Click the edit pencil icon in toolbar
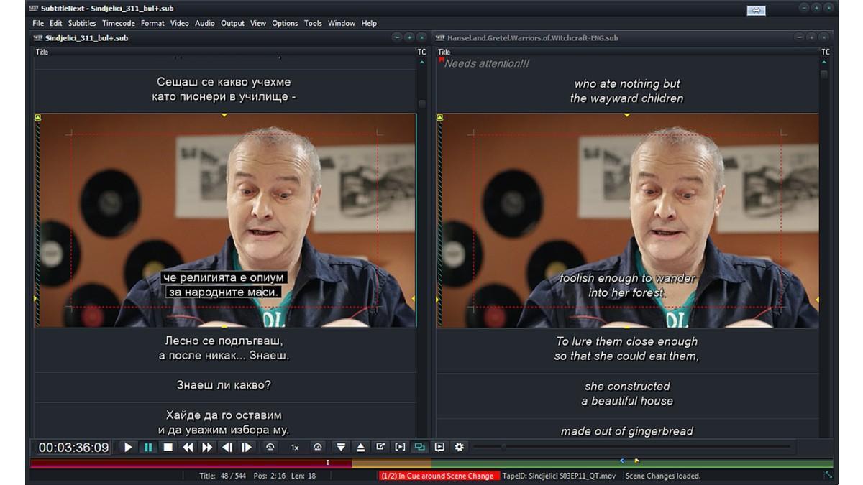863x485 pixels. pos(380,447)
